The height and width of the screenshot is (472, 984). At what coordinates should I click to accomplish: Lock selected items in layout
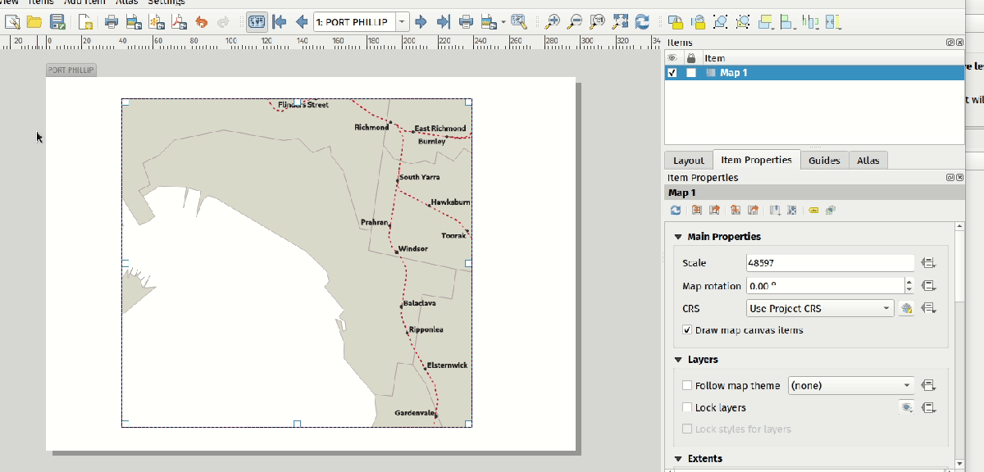(675, 22)
